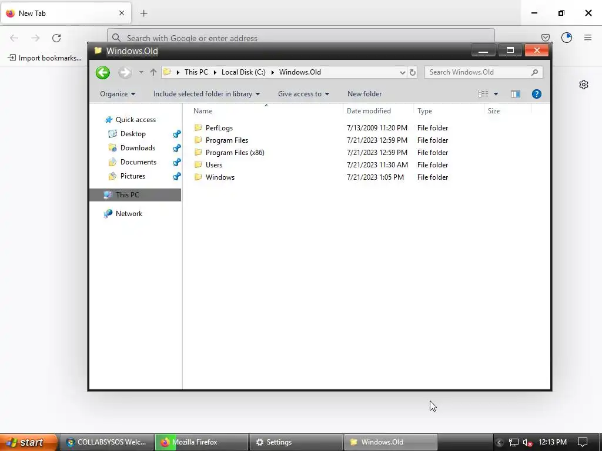Toggle the preview pane
The width and height of the screenshot is (602, 451).
515,94
